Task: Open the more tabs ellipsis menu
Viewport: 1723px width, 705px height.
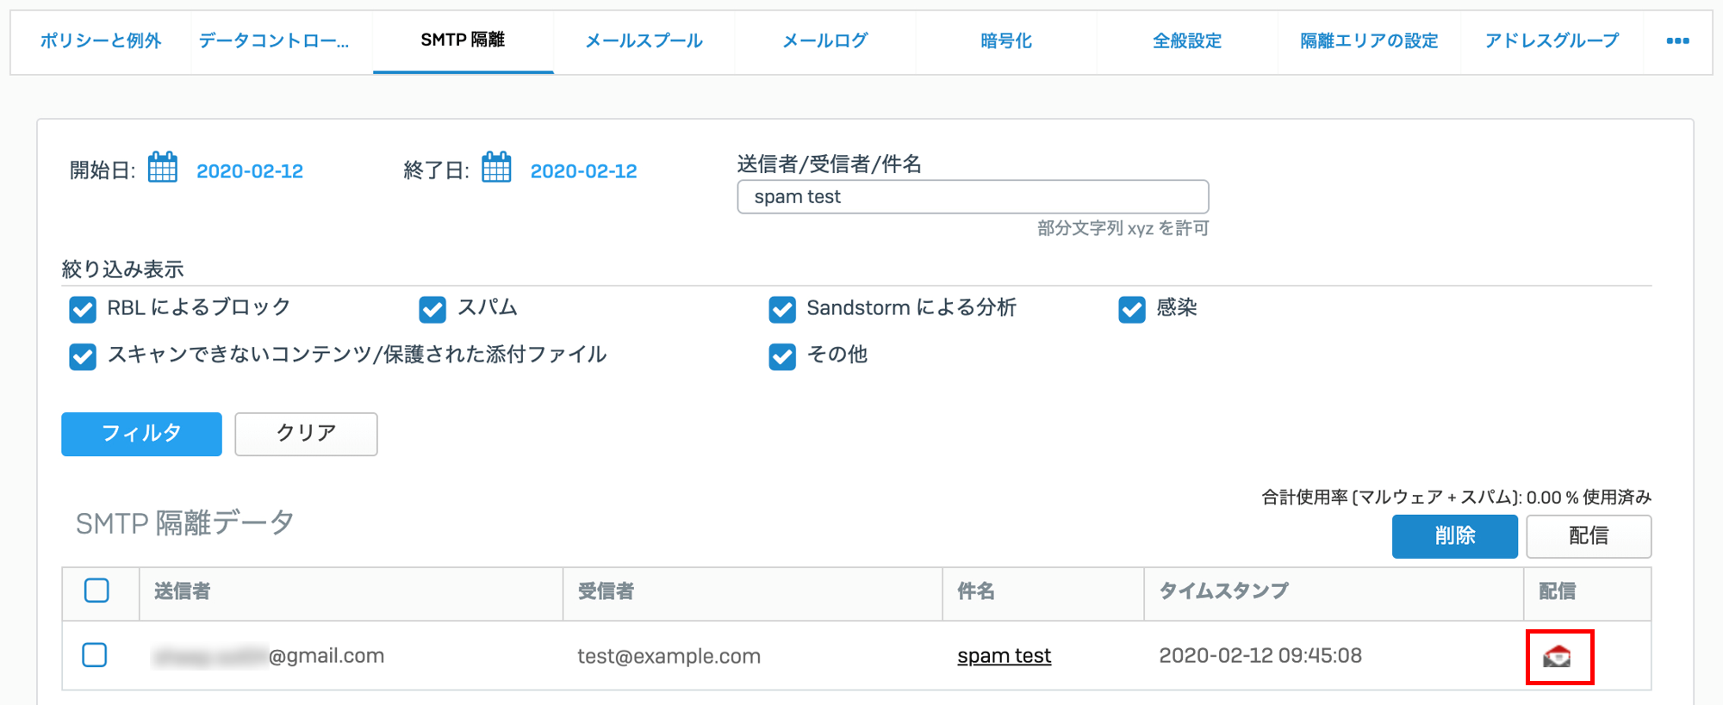Action: [x=1677, y=40]
